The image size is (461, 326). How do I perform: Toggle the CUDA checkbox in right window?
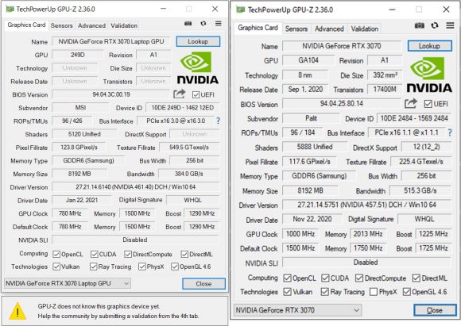[325, 278]
